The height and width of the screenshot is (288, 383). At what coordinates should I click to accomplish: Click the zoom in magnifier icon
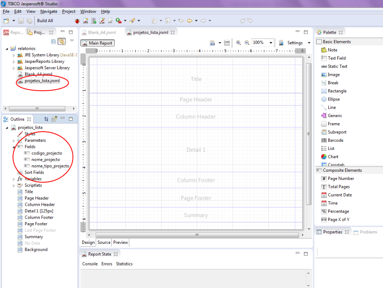(x=238, y=43)
